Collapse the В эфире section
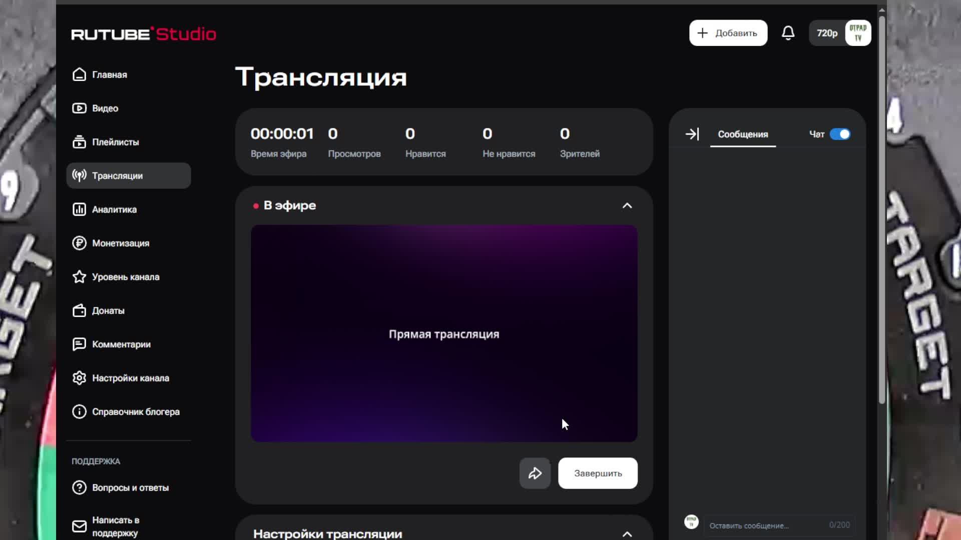 point(627,205)
